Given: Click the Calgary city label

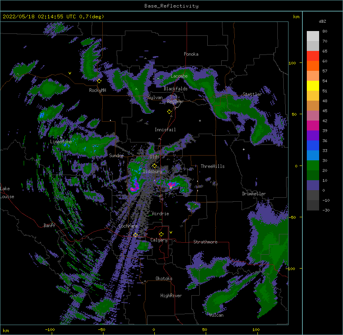Looking at the screenshot, I should [x=159, y=240].
